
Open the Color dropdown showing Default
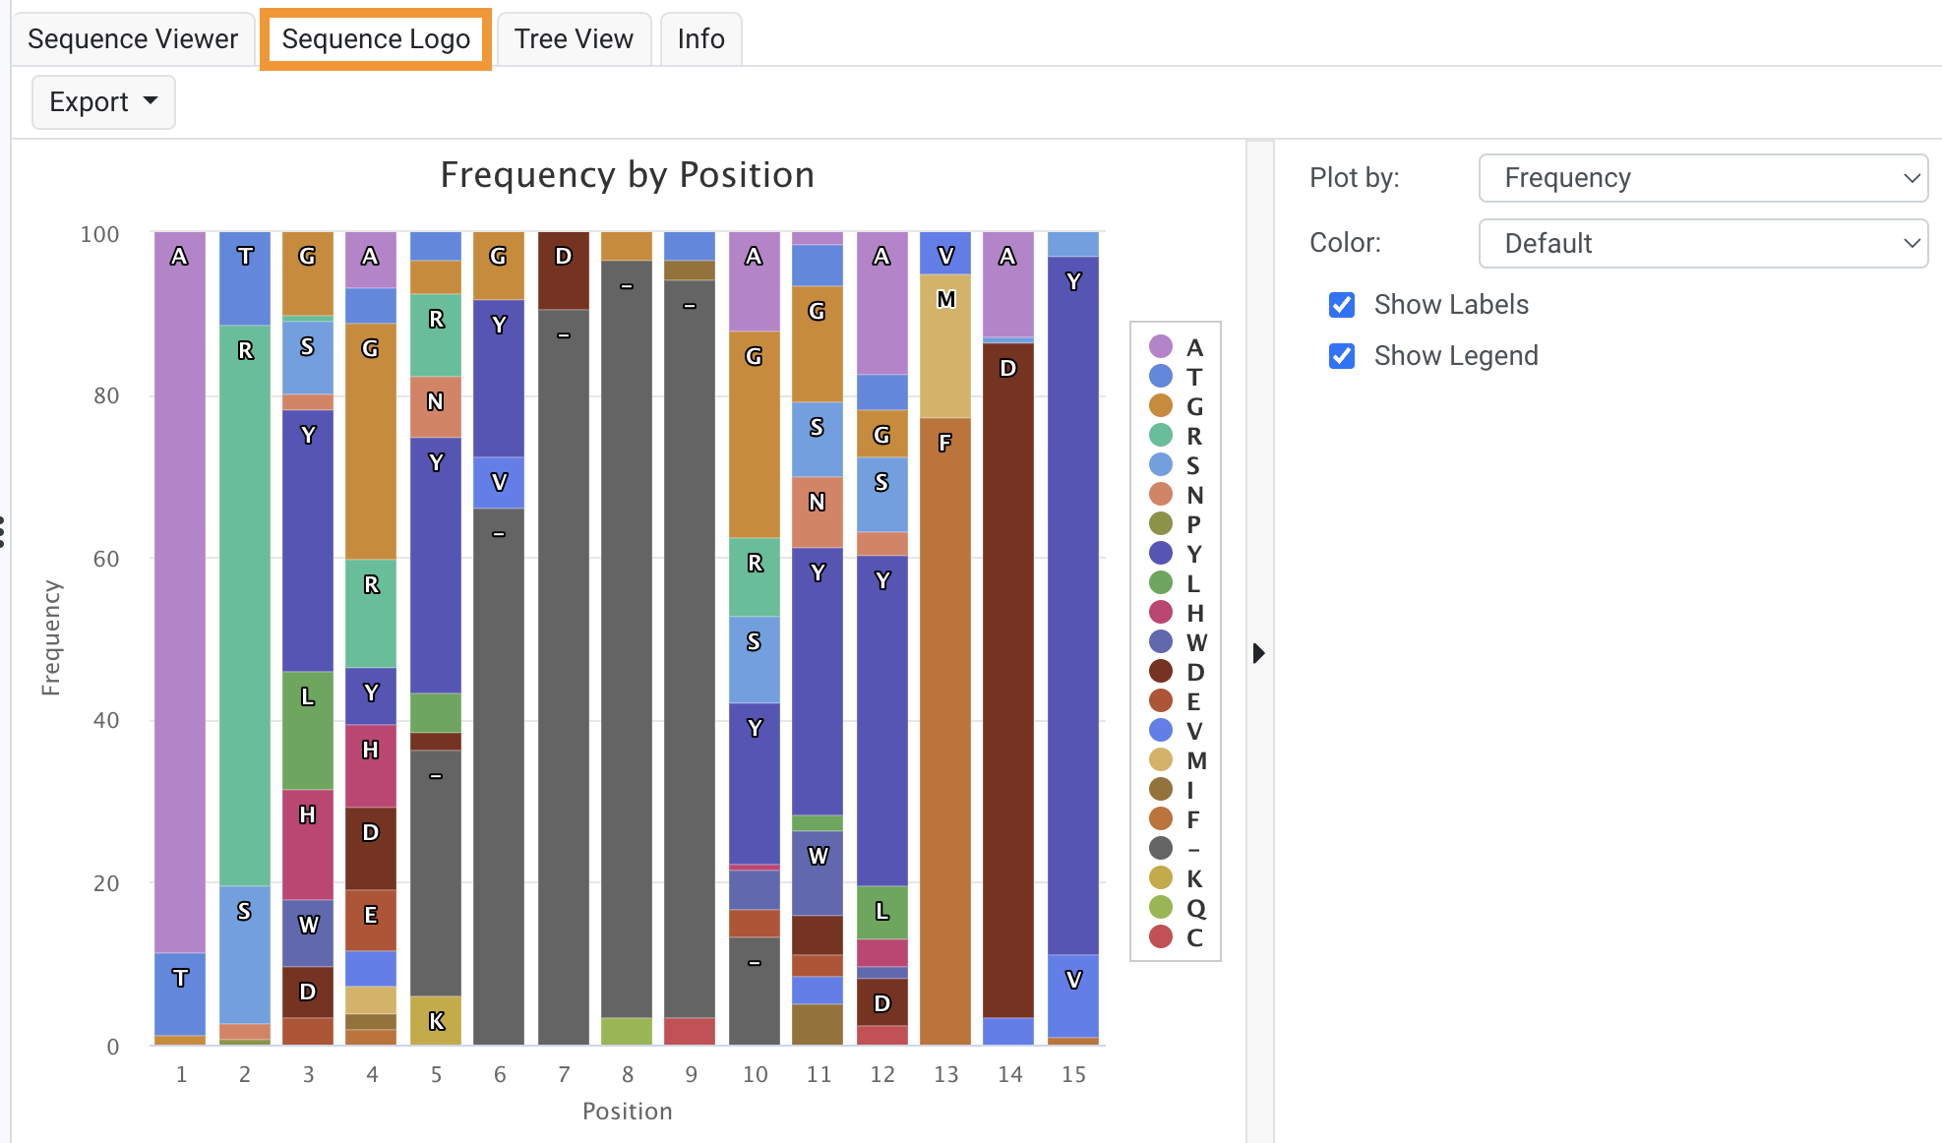pyautogui.click(x=1703, y=243)
